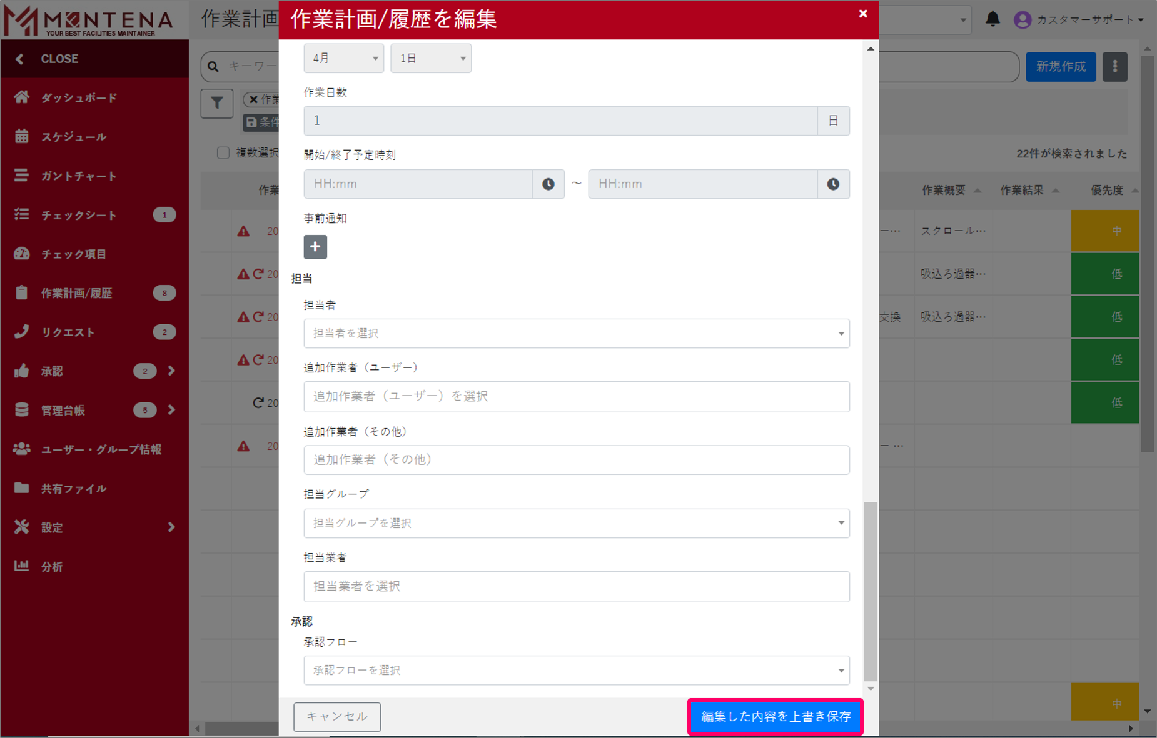This screenshot has height=738, width=1157.
Task: Toggle the 複数選択 checkbox
Action: 223,153
